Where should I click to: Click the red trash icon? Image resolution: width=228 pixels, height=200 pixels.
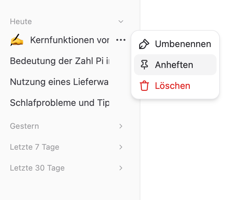tap(144, 86)
